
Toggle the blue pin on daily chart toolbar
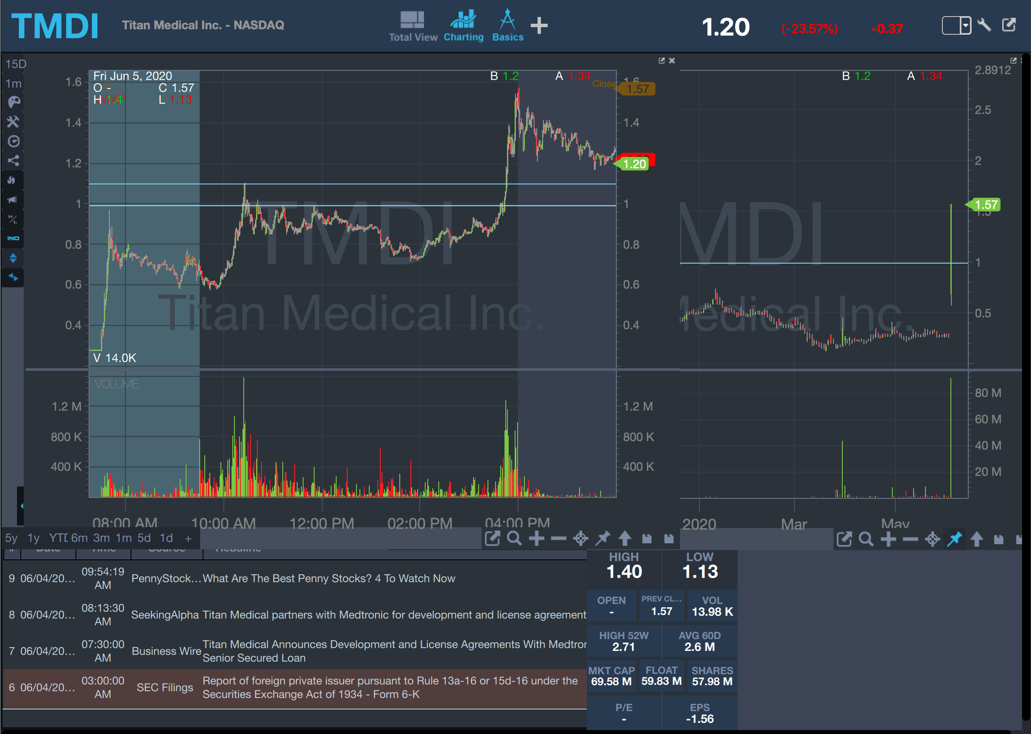955,539
